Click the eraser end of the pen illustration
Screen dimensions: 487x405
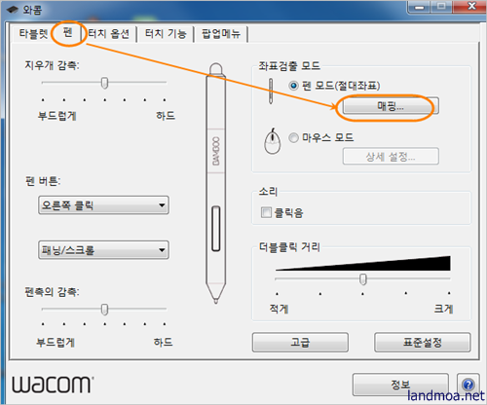[216, 69]
